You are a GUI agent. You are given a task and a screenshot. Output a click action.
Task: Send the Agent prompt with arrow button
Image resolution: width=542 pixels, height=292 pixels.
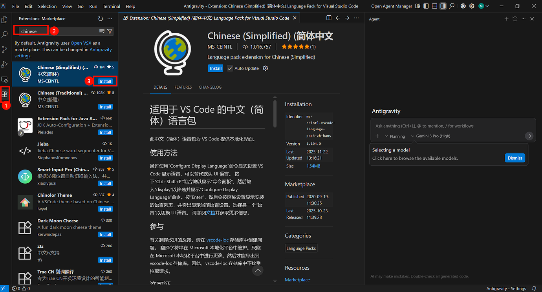coord(529,136)
